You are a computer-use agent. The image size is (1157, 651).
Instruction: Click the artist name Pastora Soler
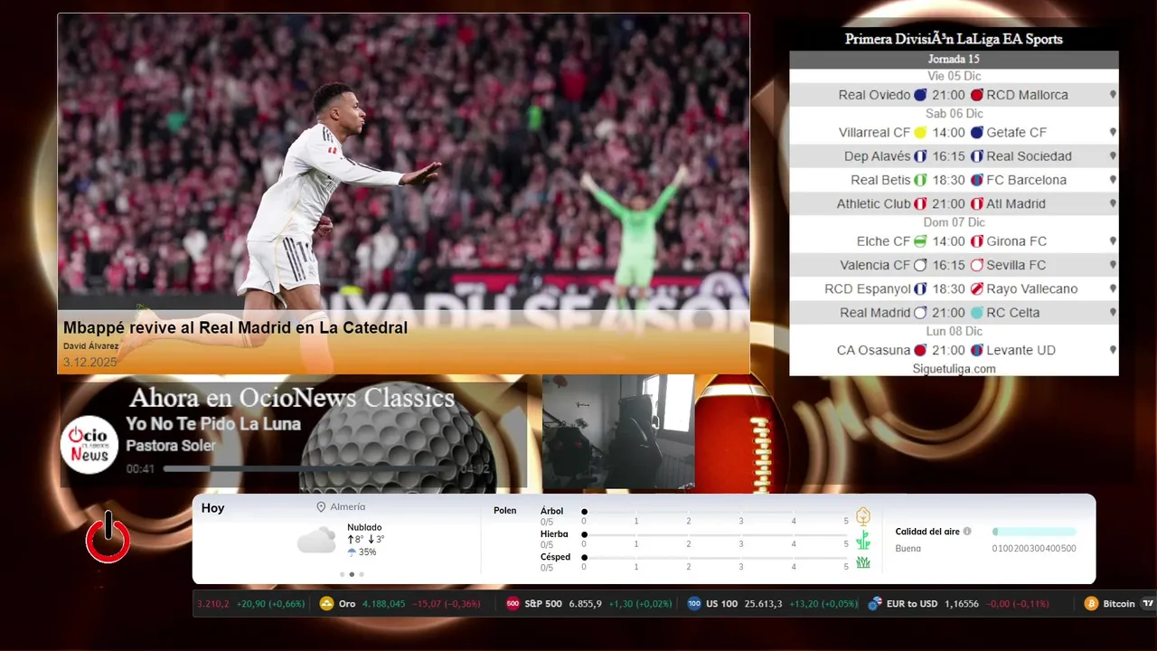(x=171, y=446)
